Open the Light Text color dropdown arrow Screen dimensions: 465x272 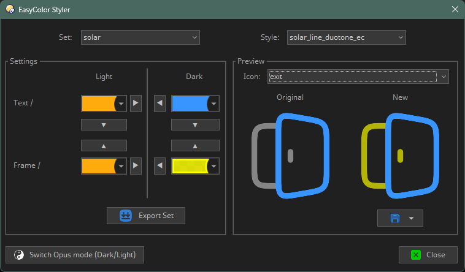[121, 104]
